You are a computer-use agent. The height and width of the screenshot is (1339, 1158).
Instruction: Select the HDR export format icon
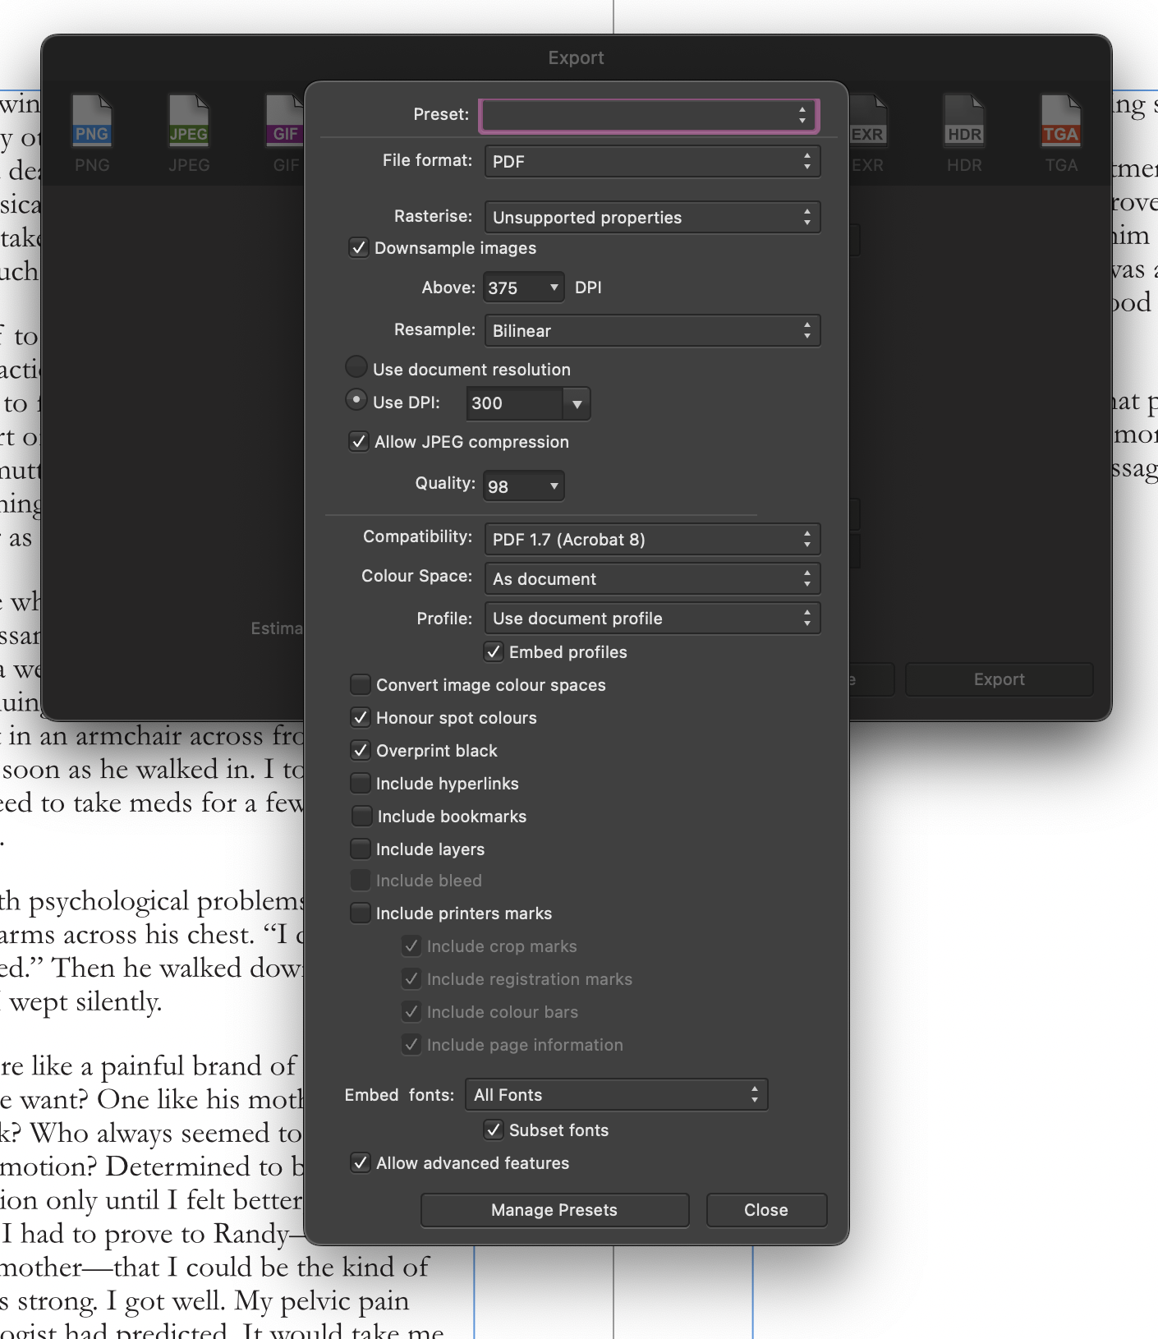point(964,122)
